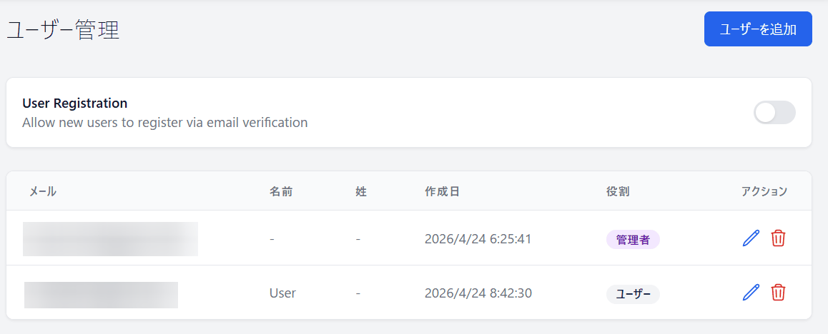828x334 pixels.
Task: Click the メール column header
Action: click(43, 191)
